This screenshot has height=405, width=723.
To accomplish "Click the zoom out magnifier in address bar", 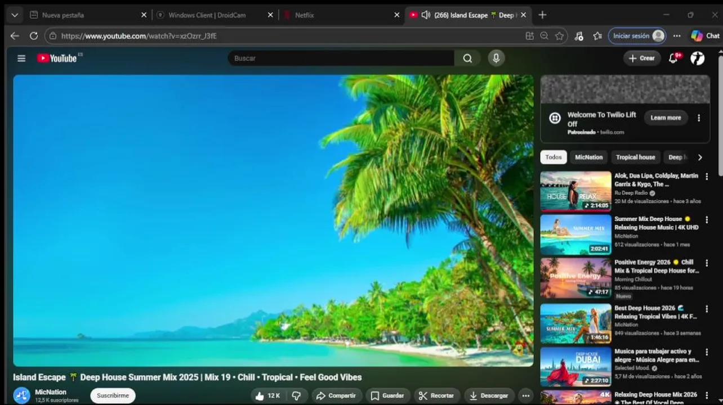I will tap(544, 36).
